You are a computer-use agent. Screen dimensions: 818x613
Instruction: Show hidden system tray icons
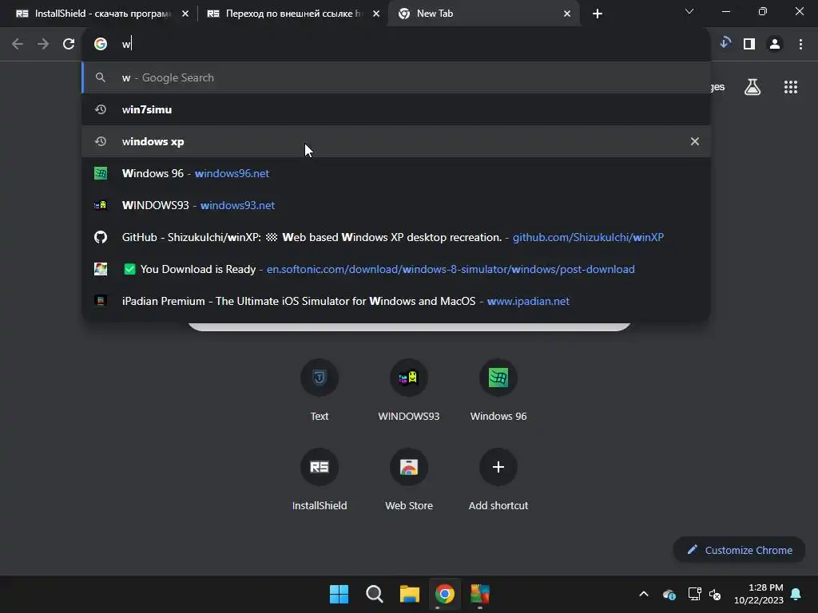(644, 594)
